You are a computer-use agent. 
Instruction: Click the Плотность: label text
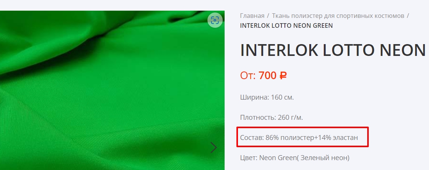coord(258,118)
